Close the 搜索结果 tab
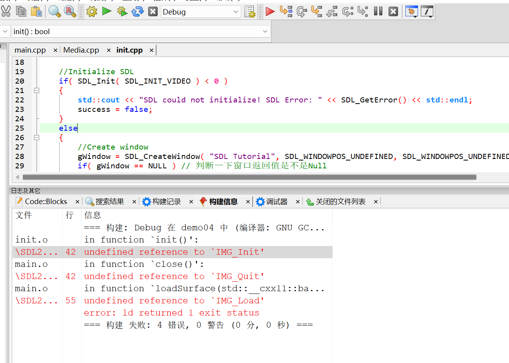 tap(134, 202)
